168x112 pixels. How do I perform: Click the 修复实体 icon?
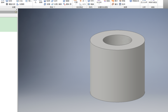click(134, 1)
